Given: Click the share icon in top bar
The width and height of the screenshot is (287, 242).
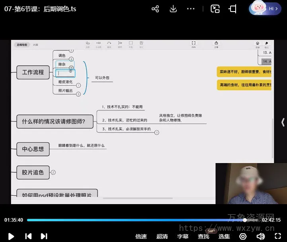Looking at the screenshot, I should click(x=155, y=9).
